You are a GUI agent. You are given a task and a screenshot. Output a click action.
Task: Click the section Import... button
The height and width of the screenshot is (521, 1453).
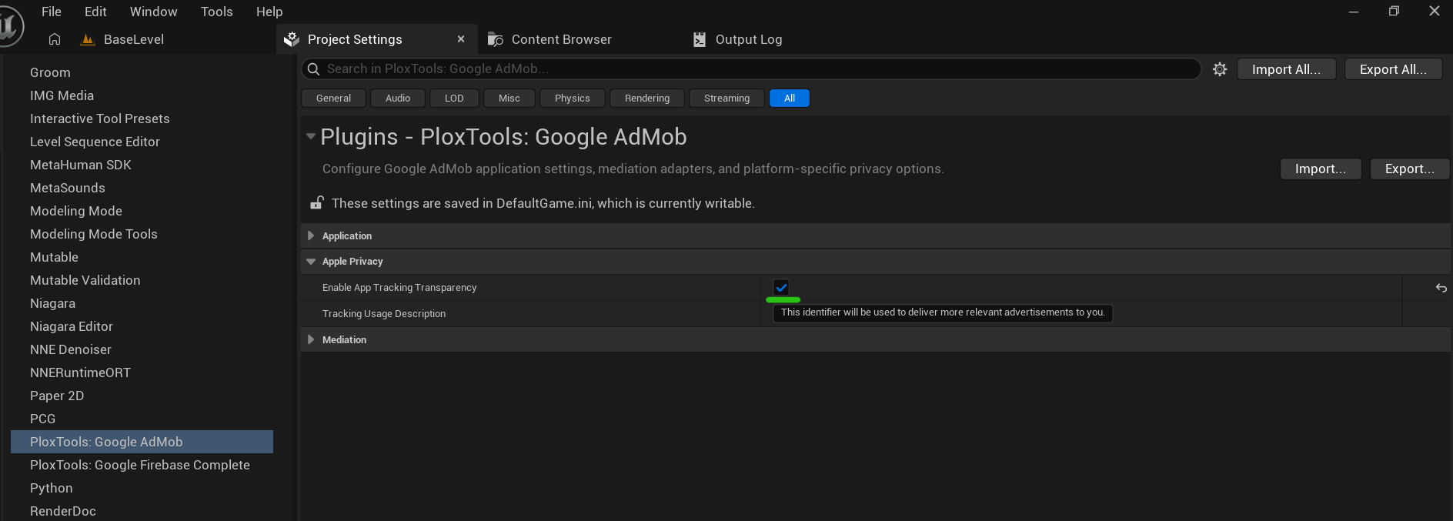tap(1321, 169)
